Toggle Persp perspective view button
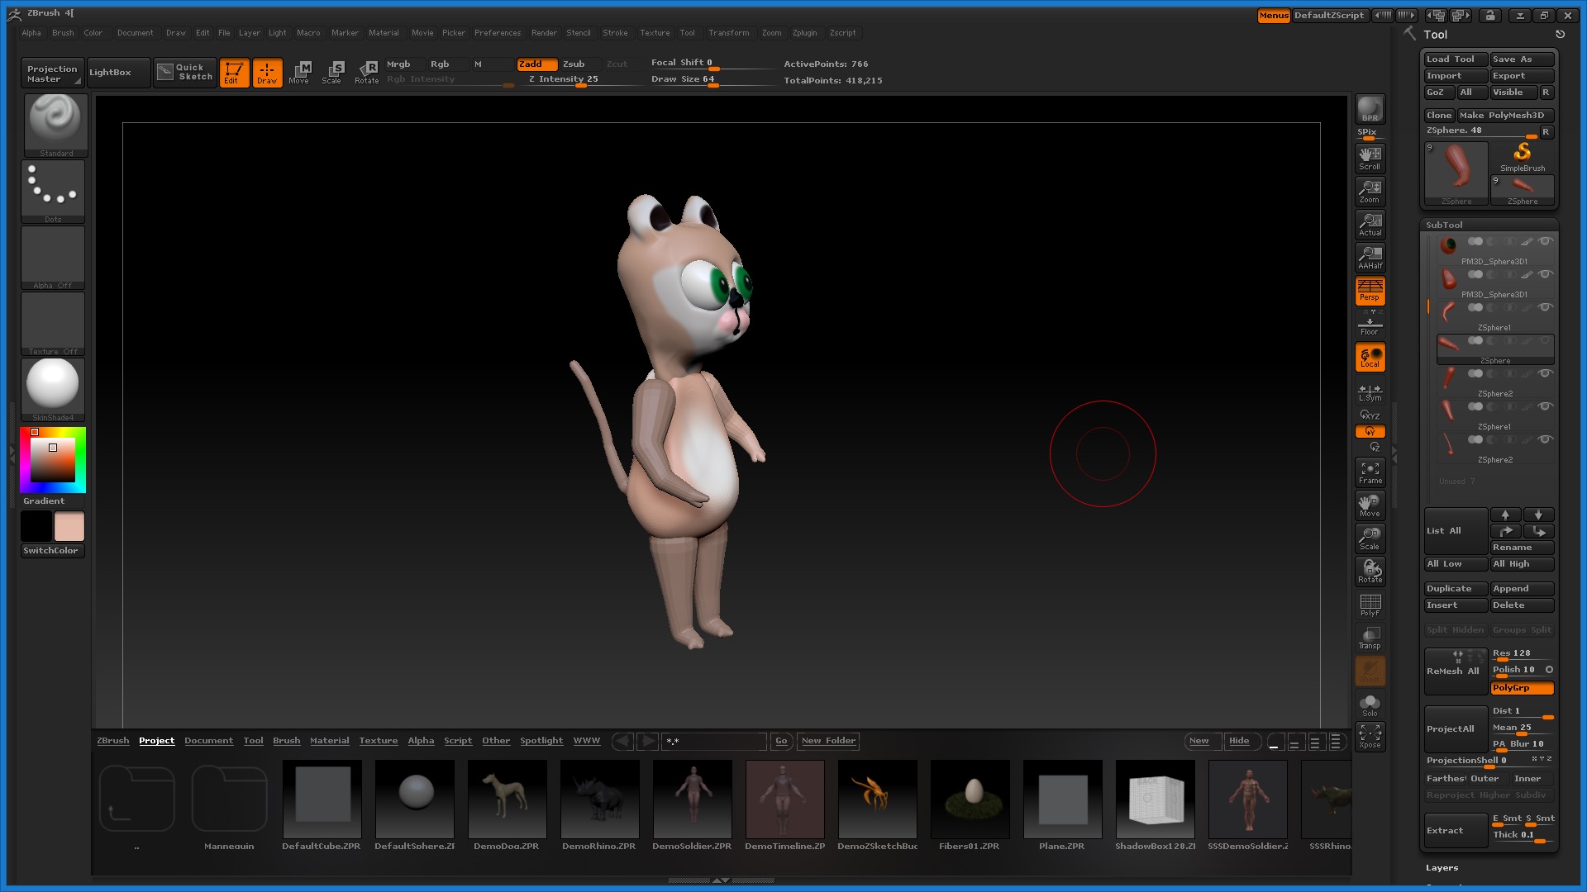The width and height of the screenshot is (1587, 892). pos(1370,290)
